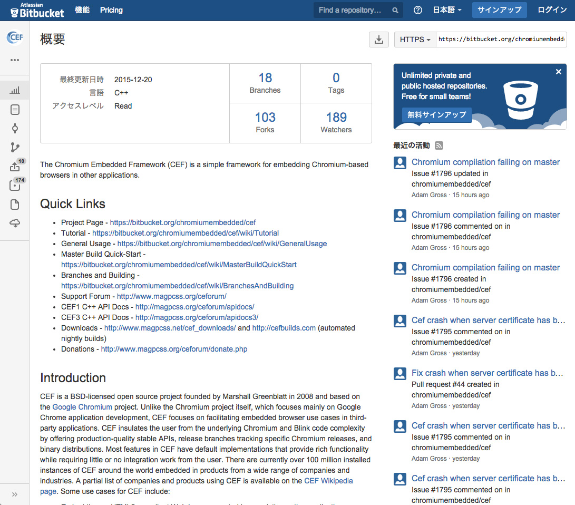The image size is (575, 505).
Task: Close the Unlimited private repositories banner
Action: pos(559,72)
